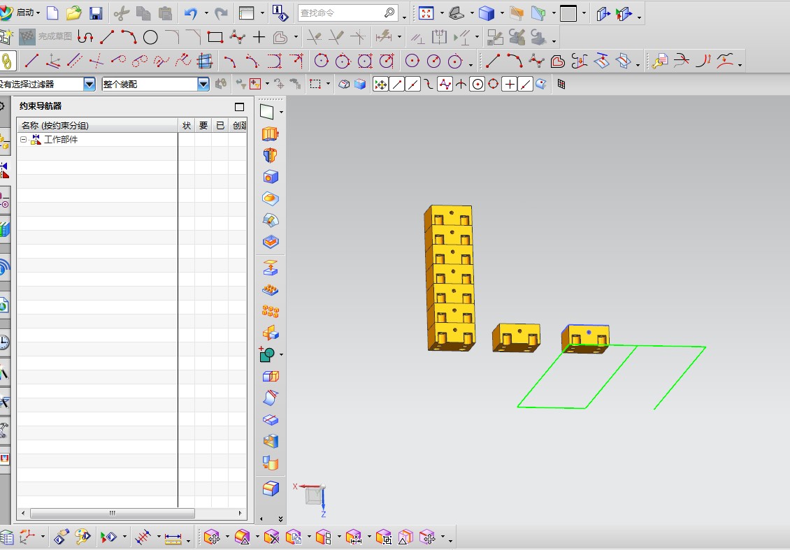Select the Rectangle sketch tool

pyautogui.click(x=215, y=37)
